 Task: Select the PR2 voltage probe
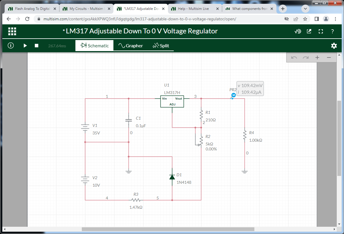tap(233, 95)
